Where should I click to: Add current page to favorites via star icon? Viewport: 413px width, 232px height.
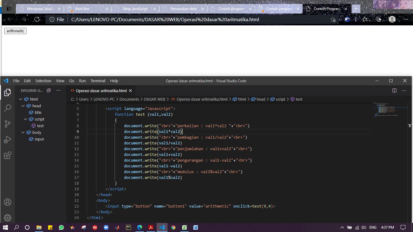coord(333,19)
